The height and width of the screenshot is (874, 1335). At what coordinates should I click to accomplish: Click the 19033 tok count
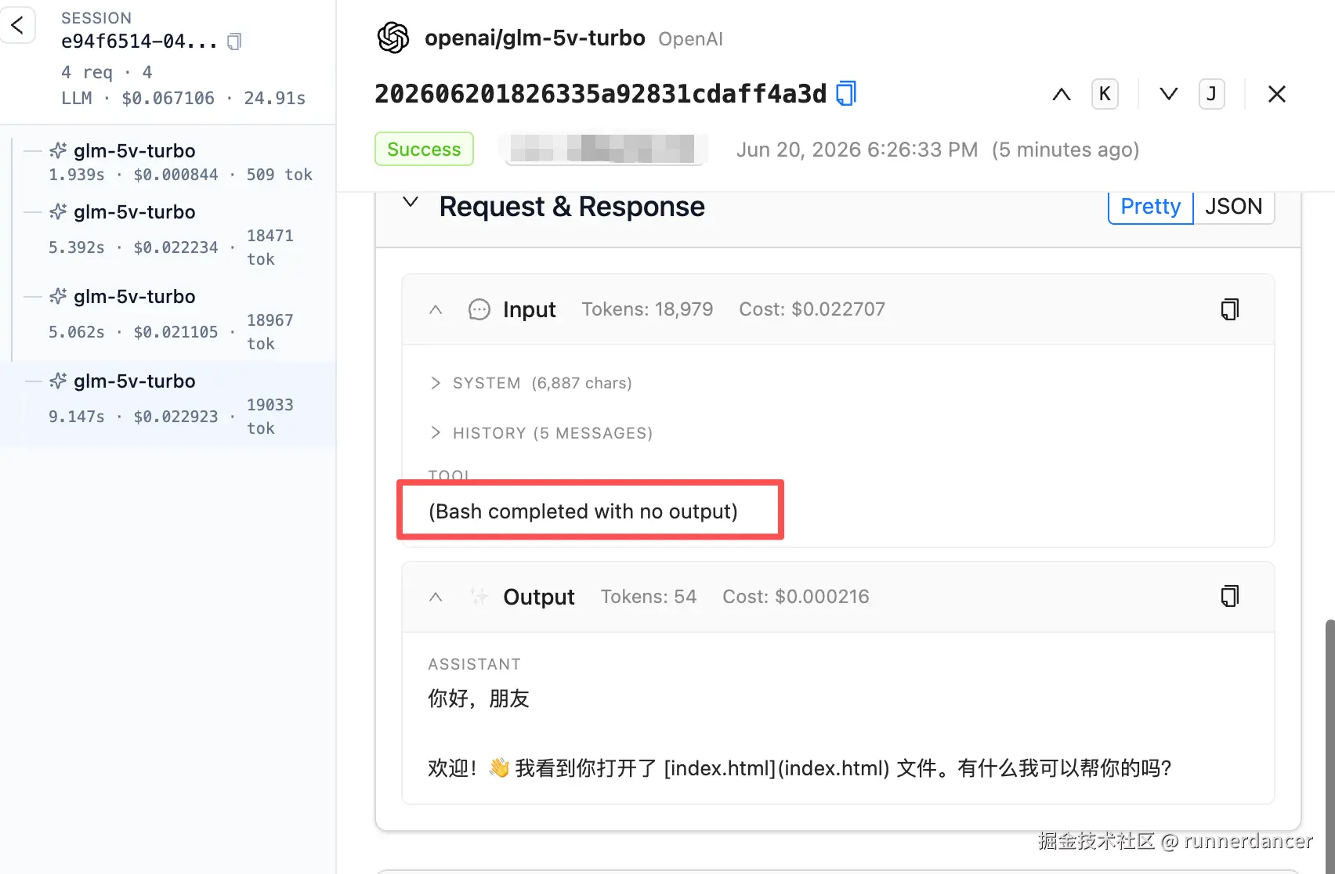(270, 416)
